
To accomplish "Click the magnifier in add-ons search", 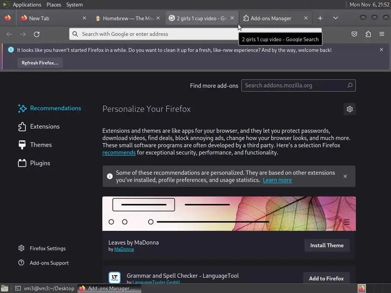I will point(350,85).
